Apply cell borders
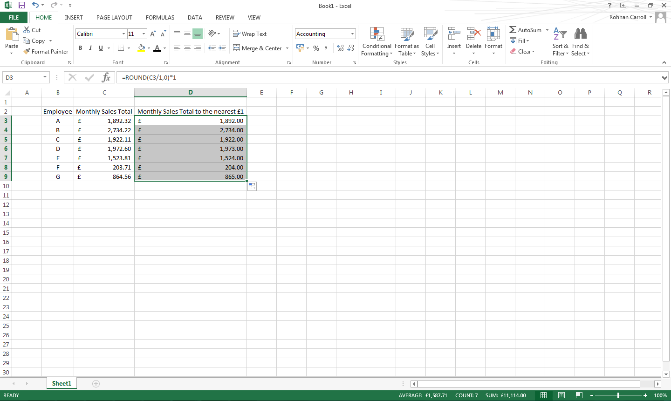671x401 pixels. (121, 48)
